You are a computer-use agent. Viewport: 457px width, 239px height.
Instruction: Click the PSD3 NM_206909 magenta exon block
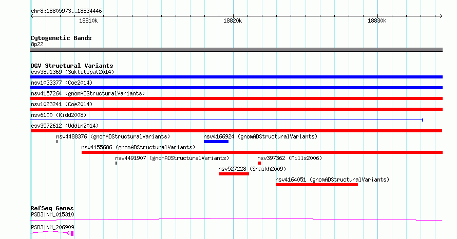click(x=72, y=233)
